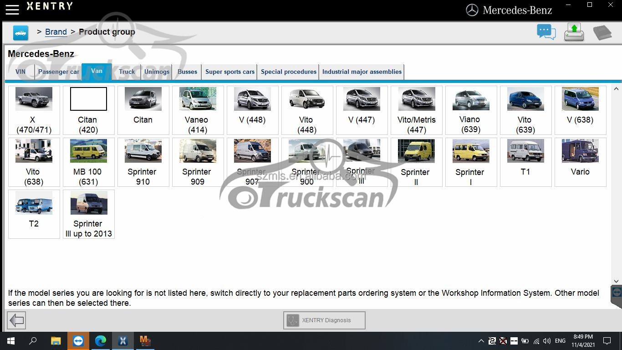Viewport: 622px width, 350px height.
Task: Choose the Sprinter I model
Action: 471,162
